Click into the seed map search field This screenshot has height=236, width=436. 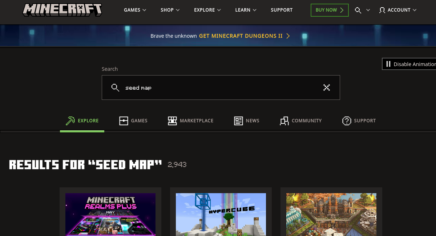click(221, 88)
